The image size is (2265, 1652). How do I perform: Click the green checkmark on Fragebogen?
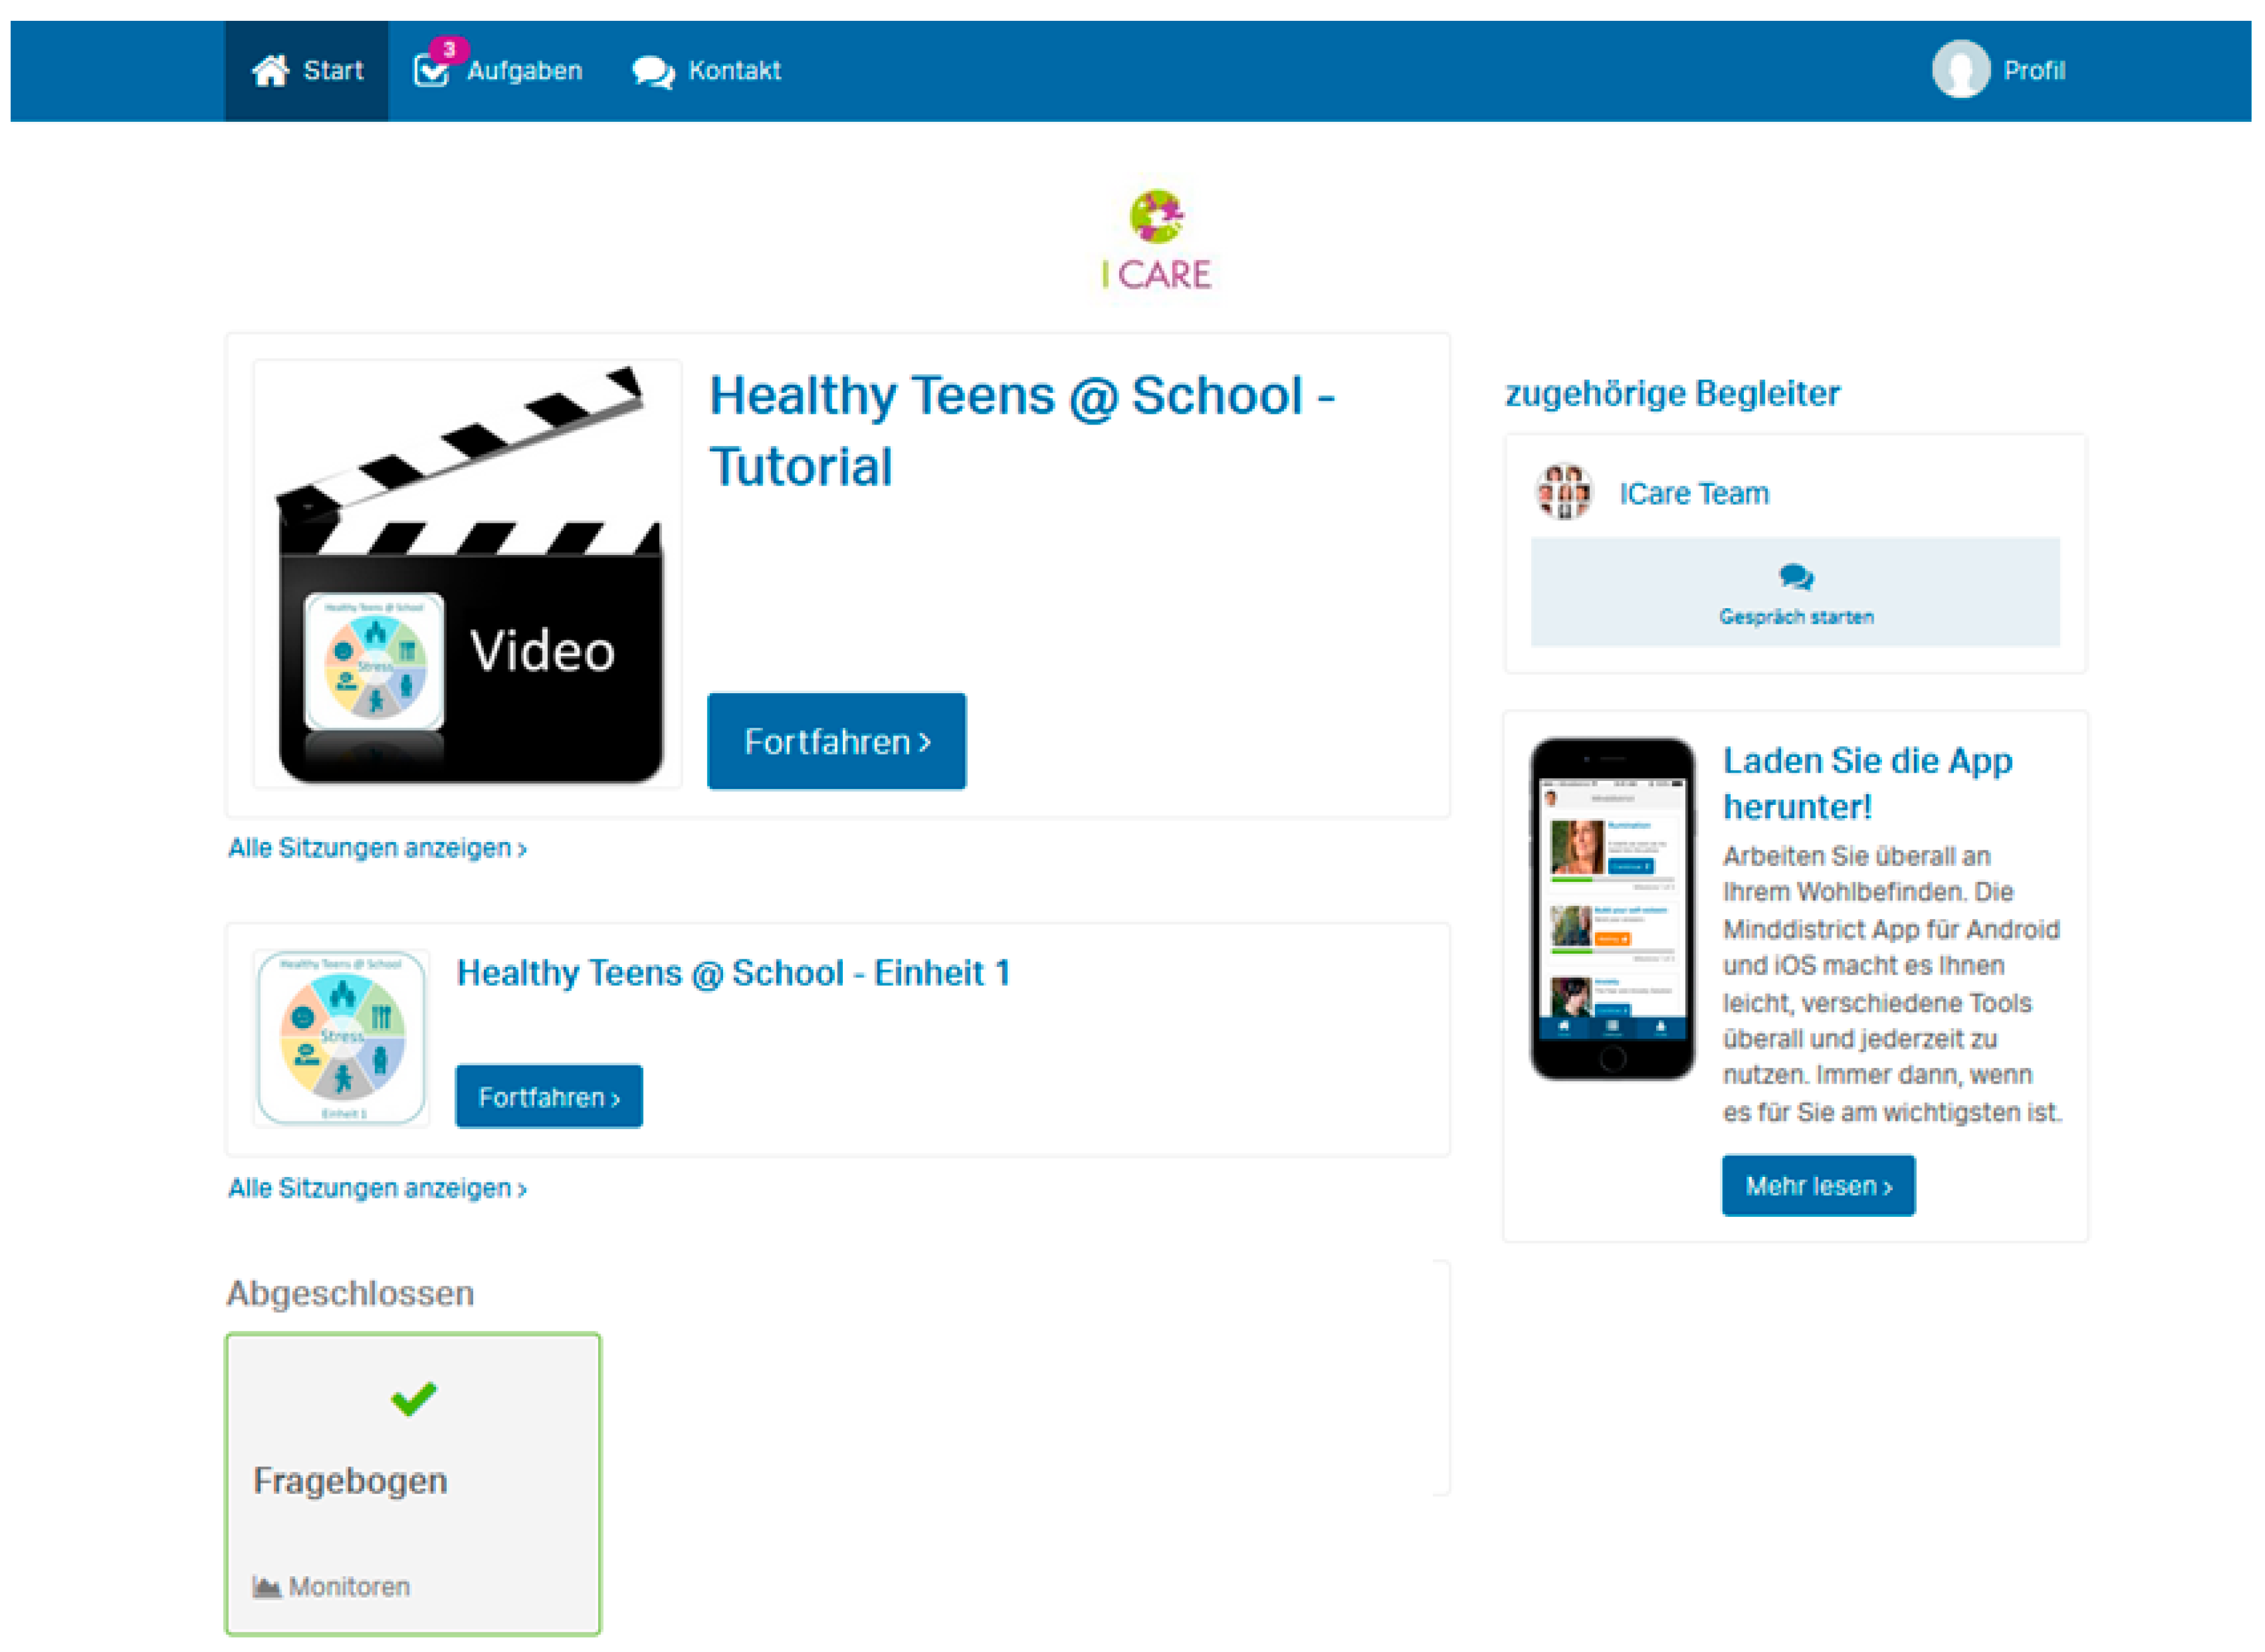click(x=413, y=1398)
